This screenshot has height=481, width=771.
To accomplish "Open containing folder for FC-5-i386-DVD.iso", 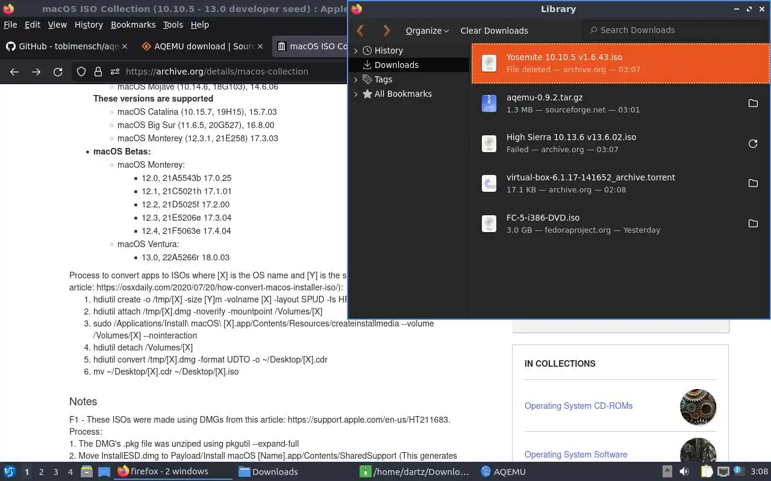I will 753,224.
